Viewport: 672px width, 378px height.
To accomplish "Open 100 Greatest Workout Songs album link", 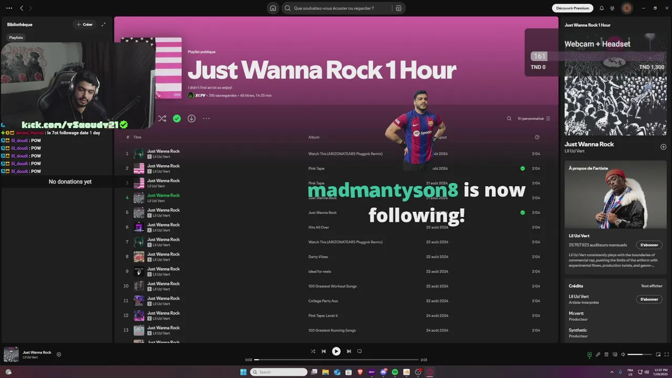I will pyautogui.click(x=332, y=286).
